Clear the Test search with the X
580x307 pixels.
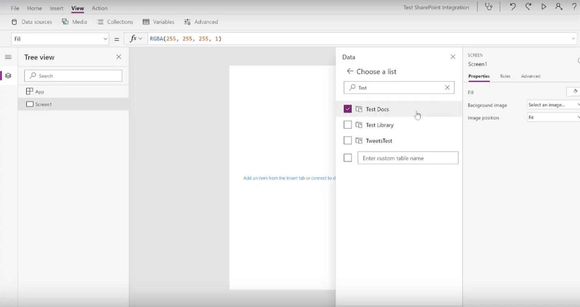click(447, 88)
